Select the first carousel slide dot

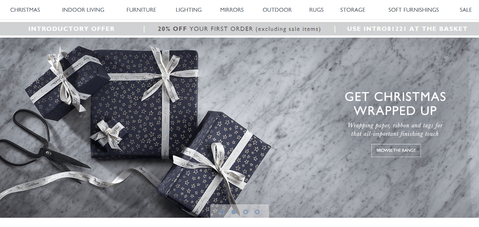[222, 212]
